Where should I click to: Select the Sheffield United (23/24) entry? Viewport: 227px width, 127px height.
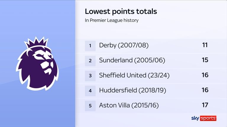click(134, 76)
